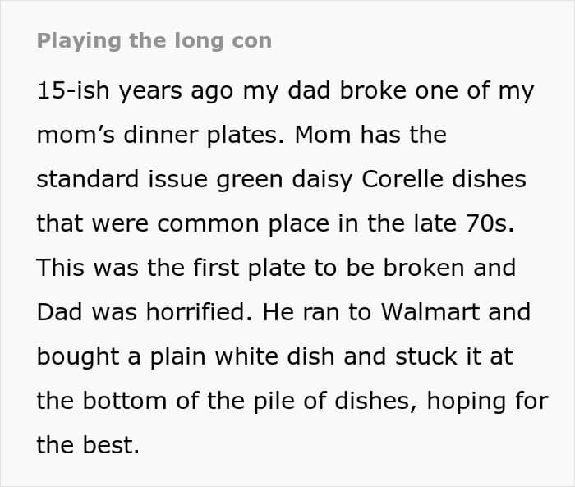Viewport: 575px width, 487px height.
Task: Click the word 'daisy' in the text
Action: (x=322, y=180)
